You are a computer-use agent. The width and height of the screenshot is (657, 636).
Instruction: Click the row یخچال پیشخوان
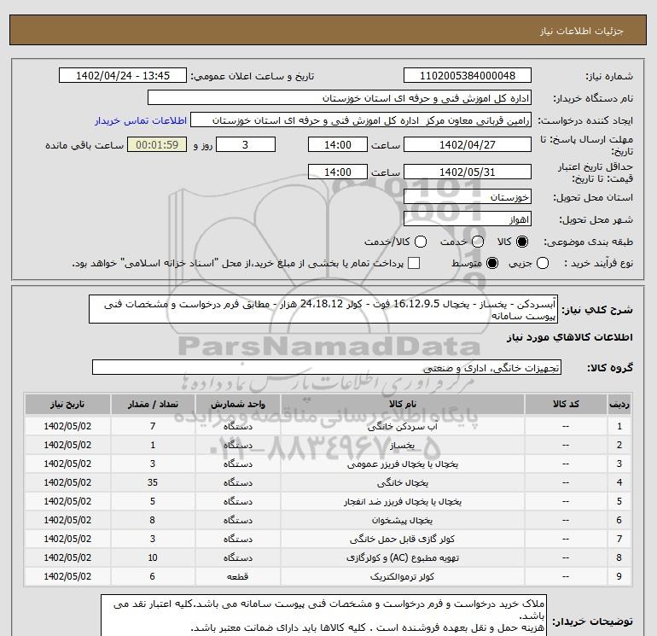(x=328, y=520)
